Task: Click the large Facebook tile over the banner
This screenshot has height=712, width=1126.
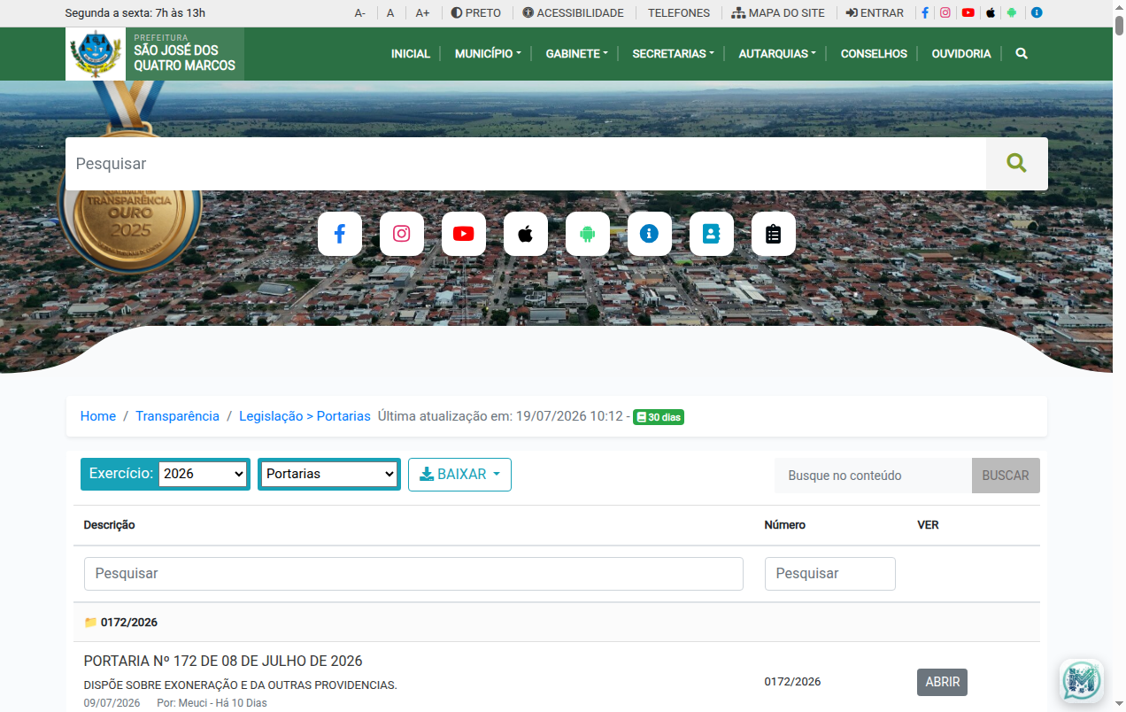Action: pyautogui.click(x=340, y=234)
